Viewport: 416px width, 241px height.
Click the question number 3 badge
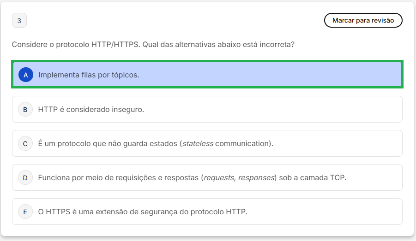click(19, 21)
